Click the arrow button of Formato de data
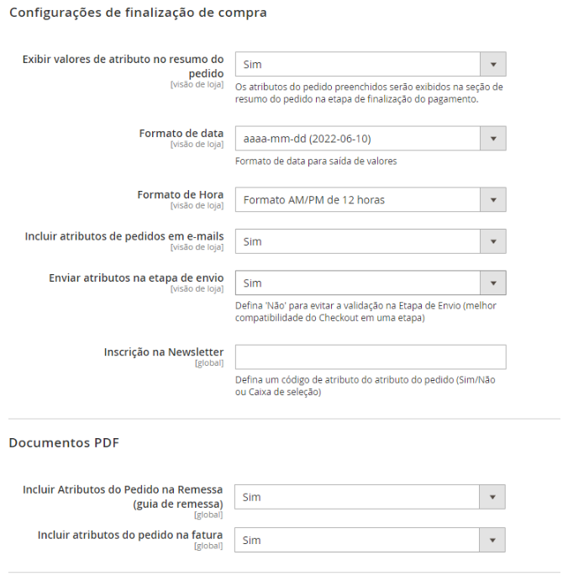 (x=492, y=139)
